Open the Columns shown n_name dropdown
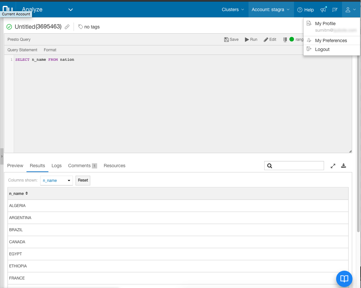 [56, 181]
